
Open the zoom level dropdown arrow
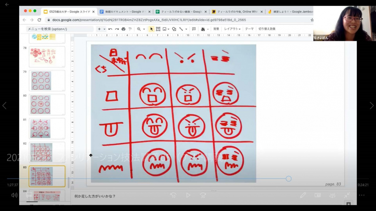[x=144, y=29]
